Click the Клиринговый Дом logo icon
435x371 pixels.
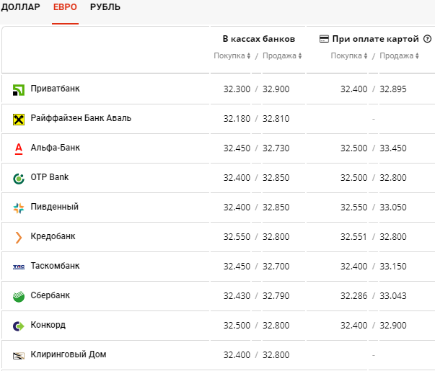19,355
